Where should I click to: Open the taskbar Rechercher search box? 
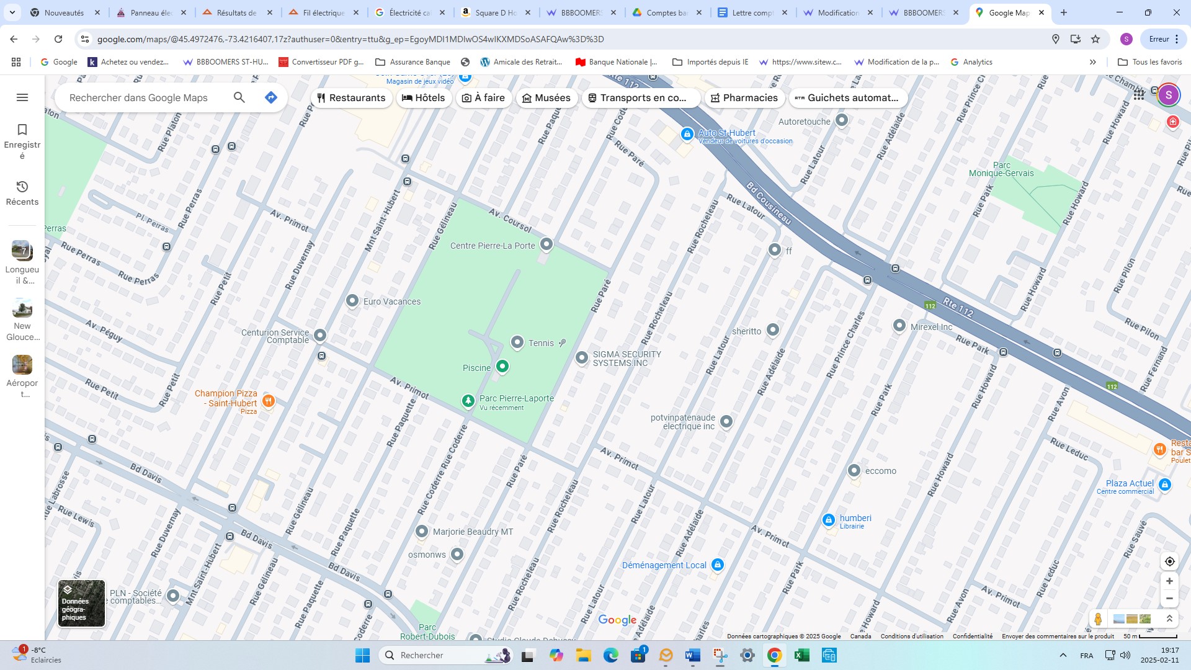click(446, 655)
